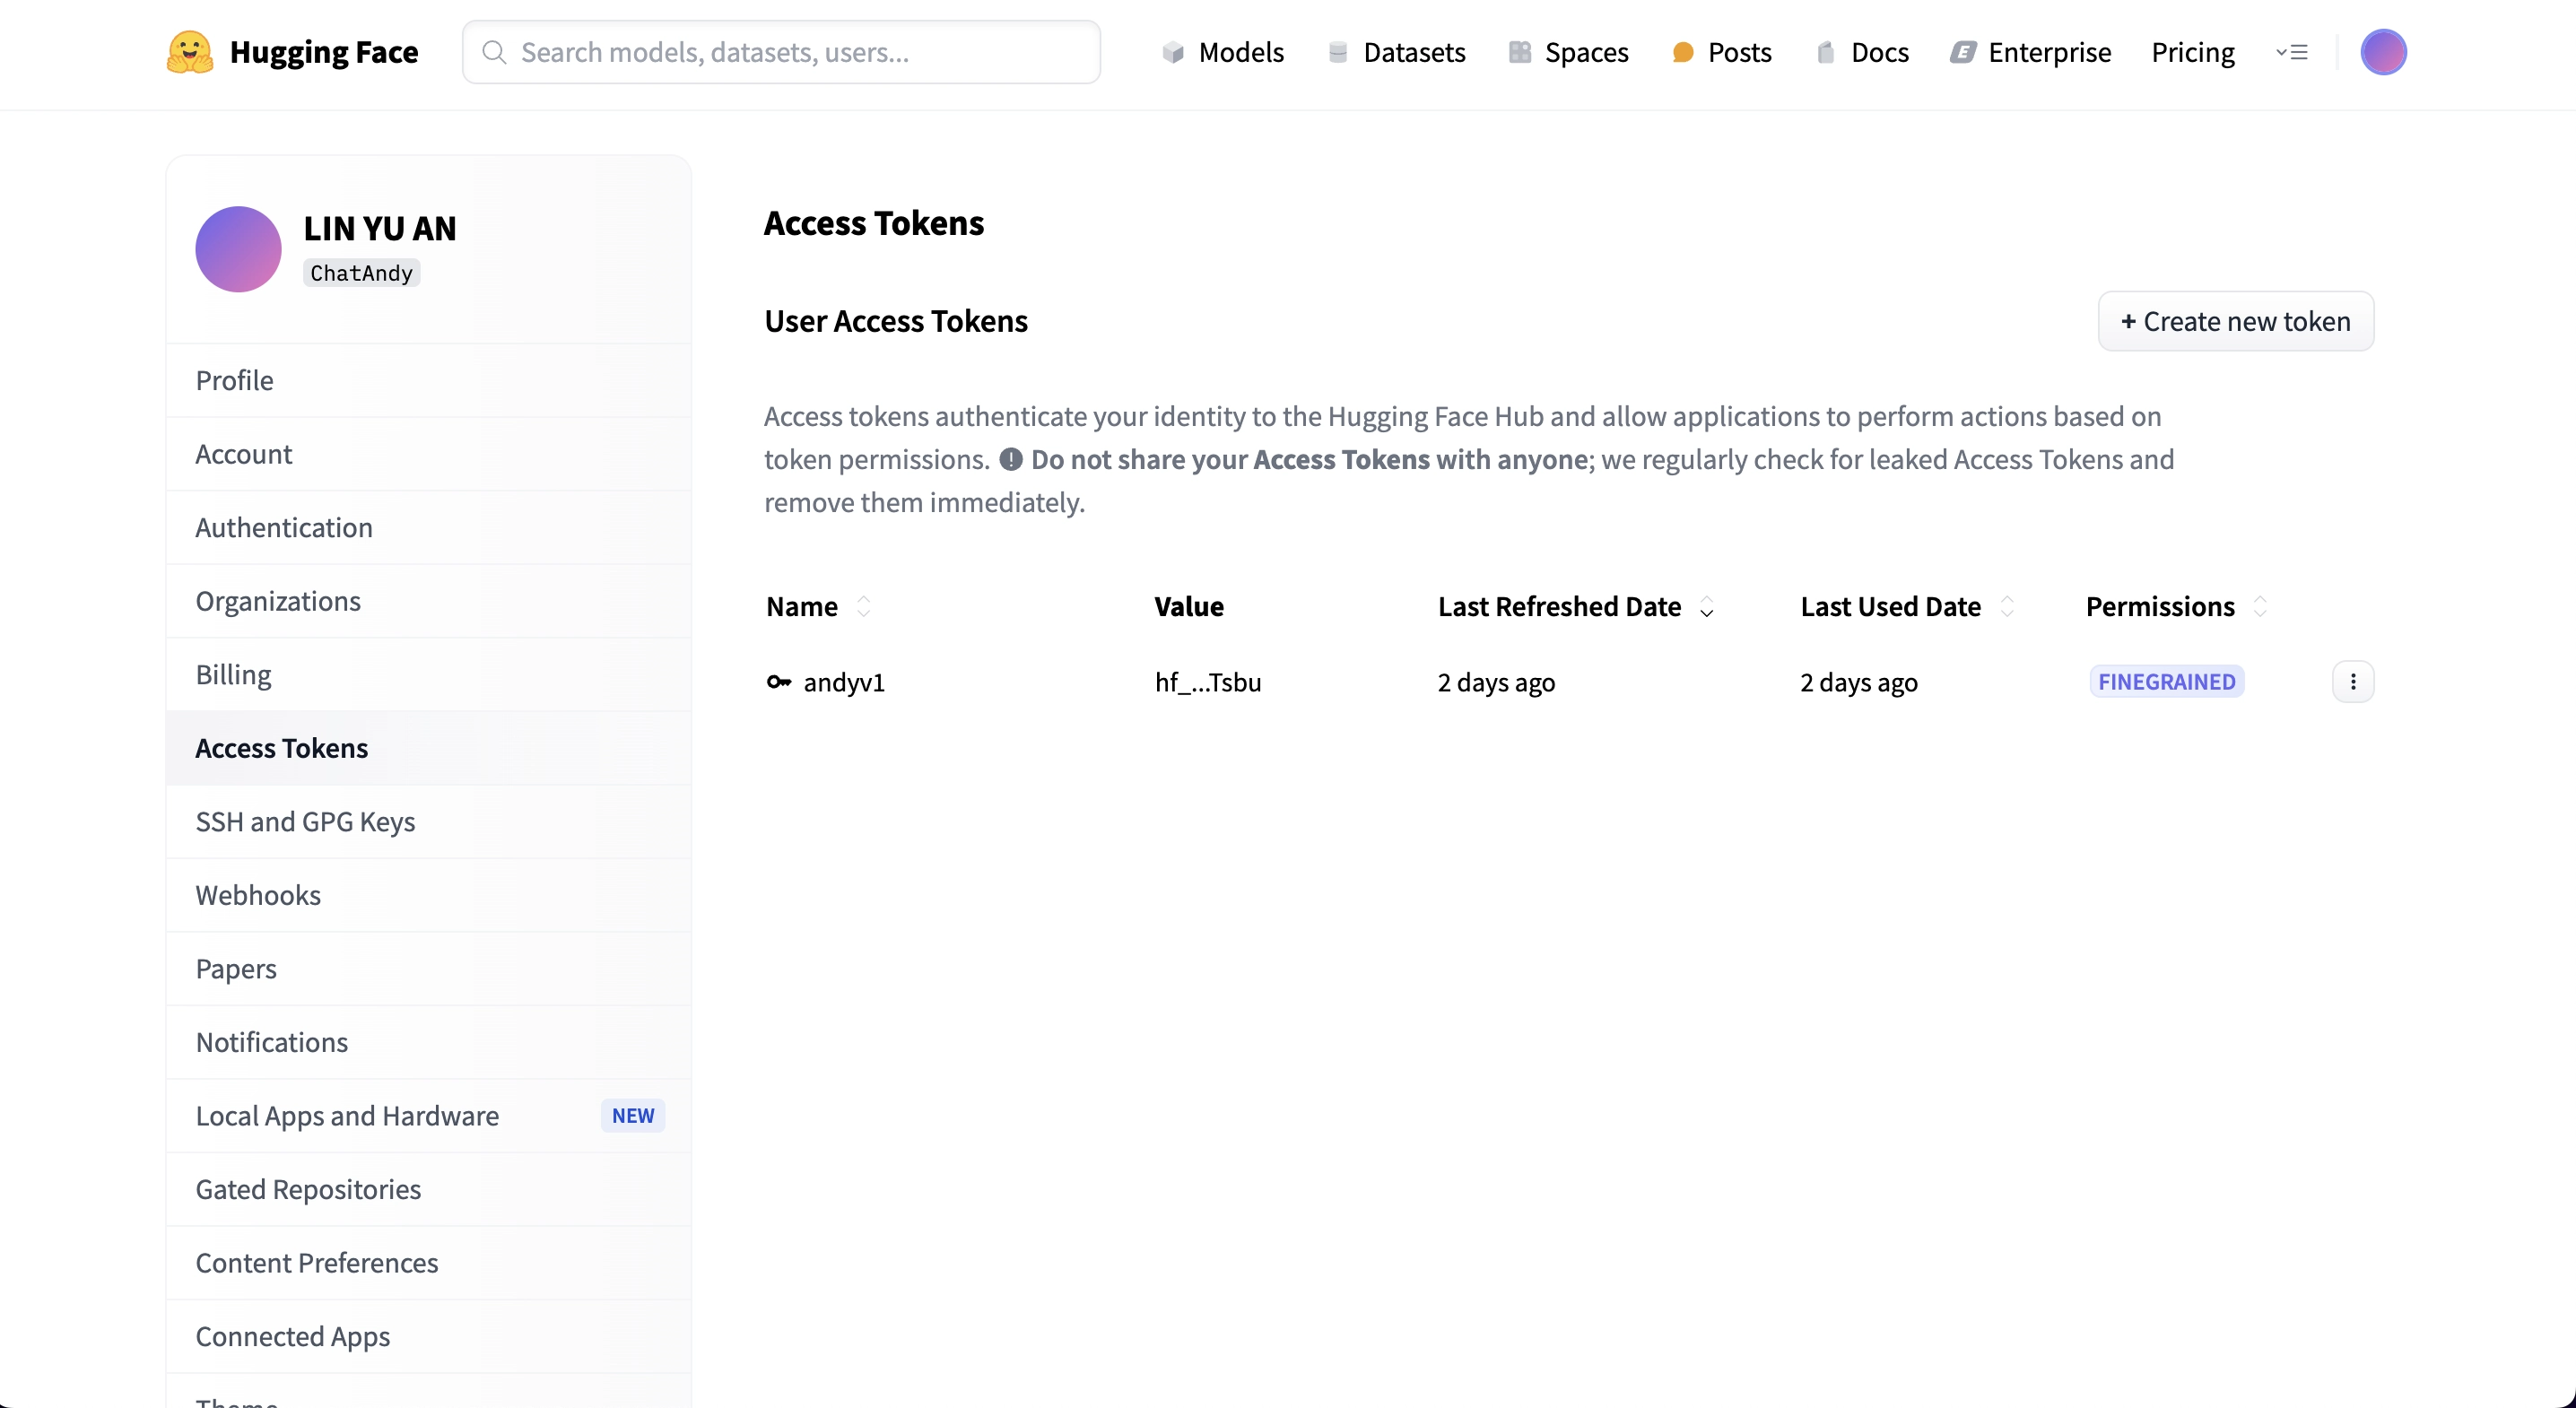Open SSH and GPG Keys settings
The image size is (2576, 1408).
pyautogui.click(x=429, y=822)
